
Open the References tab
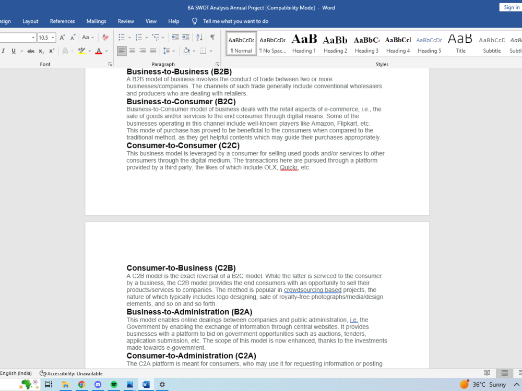coord(62,21)
